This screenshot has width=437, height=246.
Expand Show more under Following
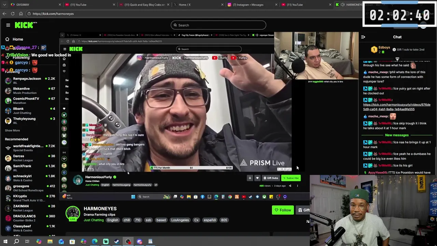12,131
